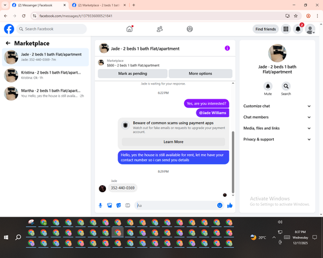323x258 pixels.
Task: Record a voice clip with microphone icon
Action: [100, 206]
